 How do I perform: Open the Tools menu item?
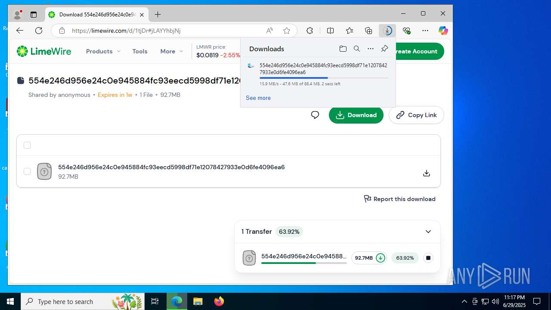click(140, 51)
